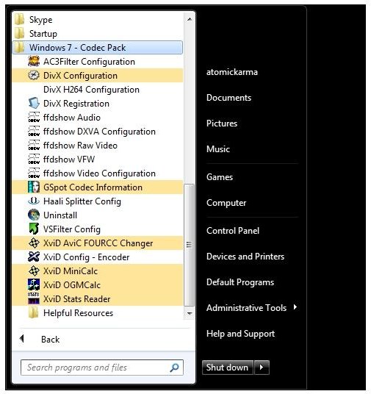Open the Helpful Resources label
Viewport: 371px width, 394px height.
(x=78, y=313)
